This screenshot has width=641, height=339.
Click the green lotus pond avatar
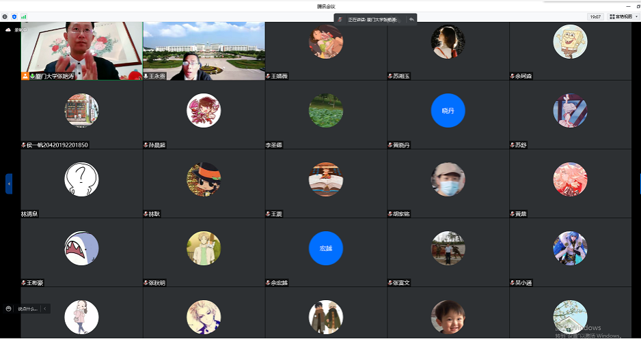(x=326, y=110)
